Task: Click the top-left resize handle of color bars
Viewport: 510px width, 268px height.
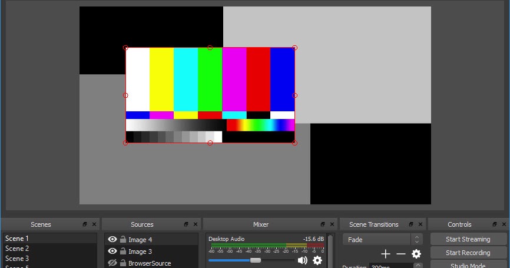Action: pyautogui.click(x=125, y=48)
